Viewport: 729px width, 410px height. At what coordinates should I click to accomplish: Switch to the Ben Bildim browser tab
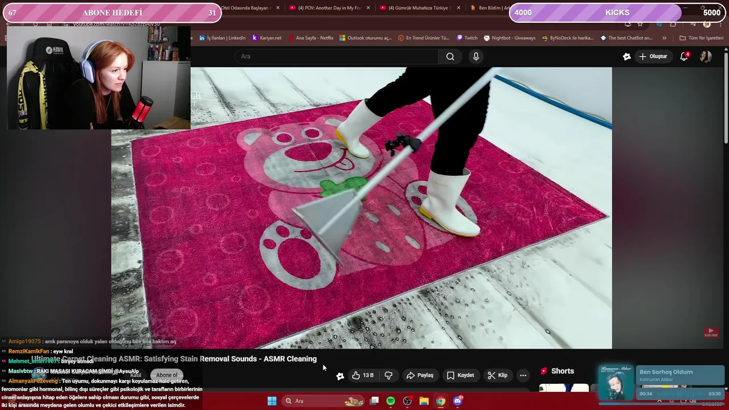pyautogui.click(x=490, y=8)
